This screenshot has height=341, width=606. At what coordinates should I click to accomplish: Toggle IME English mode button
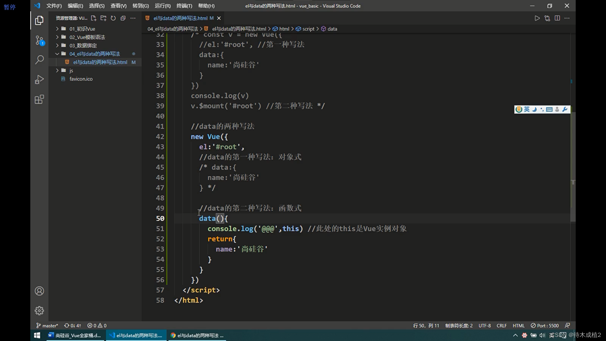[x=527, y=109]
